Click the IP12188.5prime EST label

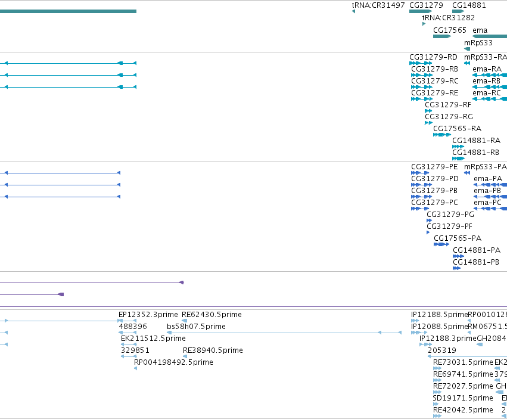440,315
